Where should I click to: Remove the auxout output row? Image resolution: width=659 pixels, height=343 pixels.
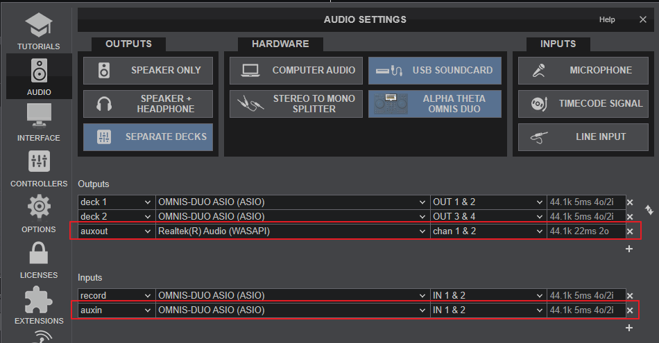[x=630, y=231]
